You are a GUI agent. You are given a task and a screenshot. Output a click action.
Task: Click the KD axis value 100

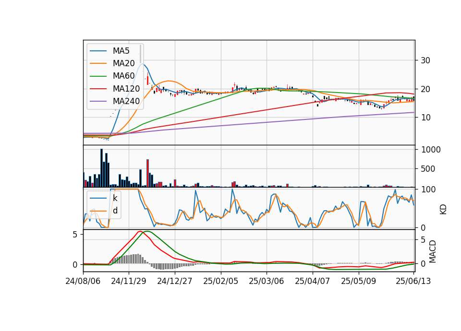coord(428,189)
